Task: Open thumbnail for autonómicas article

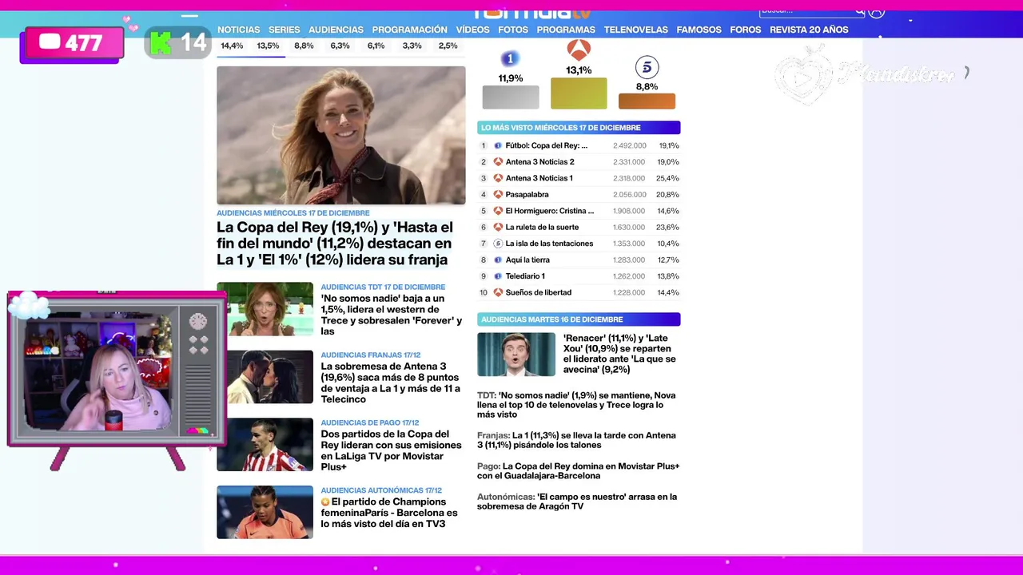Action: tap(265, 512)
